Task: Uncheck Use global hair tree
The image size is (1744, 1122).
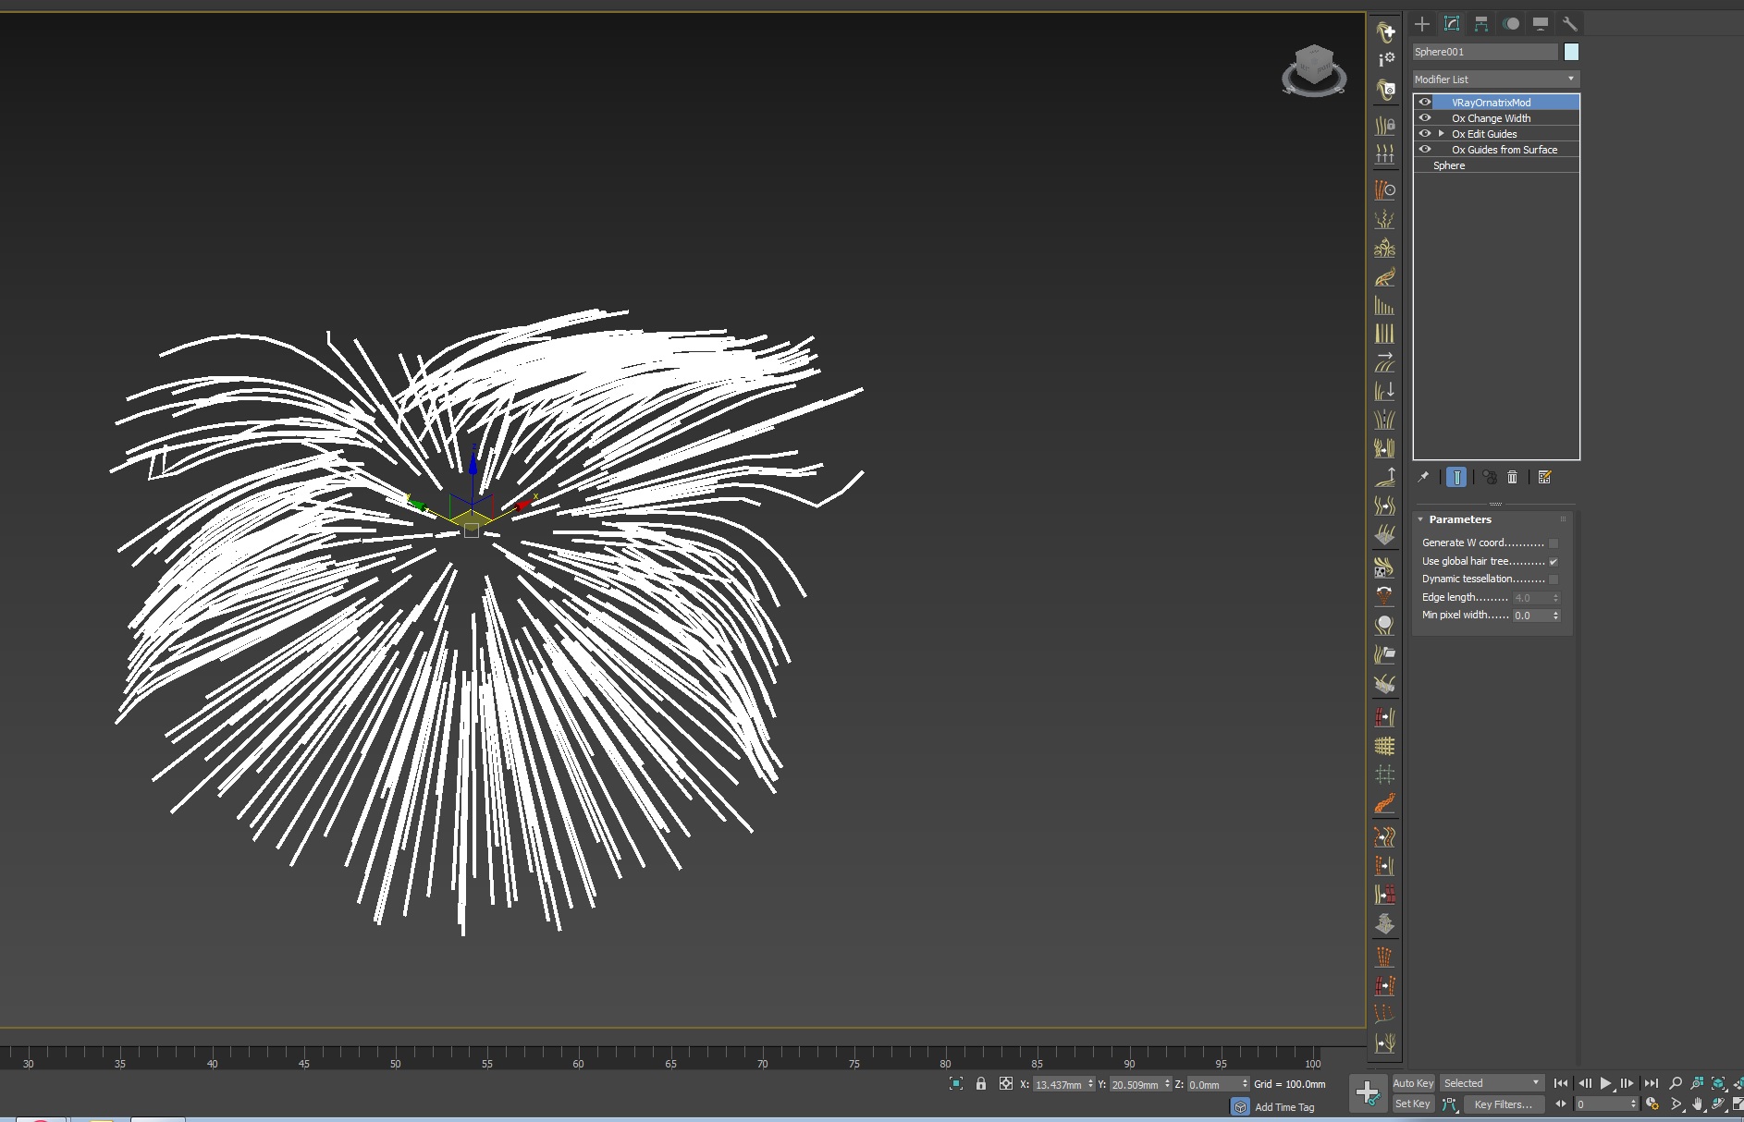Action: click(x=1554, y=561)
